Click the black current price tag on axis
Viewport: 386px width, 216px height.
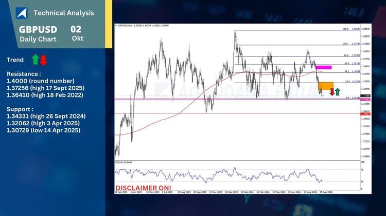click(365, 96)
